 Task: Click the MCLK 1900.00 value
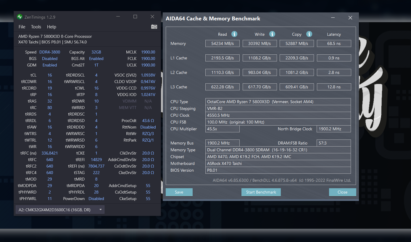[x=148, y=52]
